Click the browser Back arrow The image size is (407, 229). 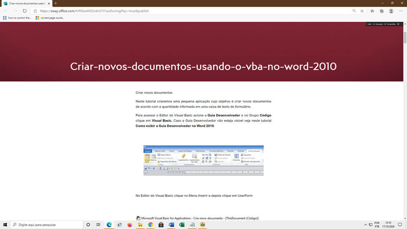(x=6, y=11)
